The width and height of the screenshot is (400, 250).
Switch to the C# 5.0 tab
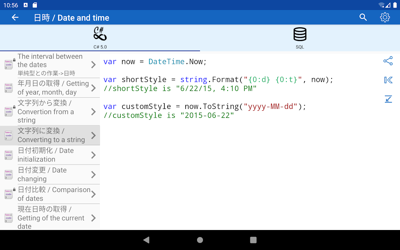click(100, 47)
